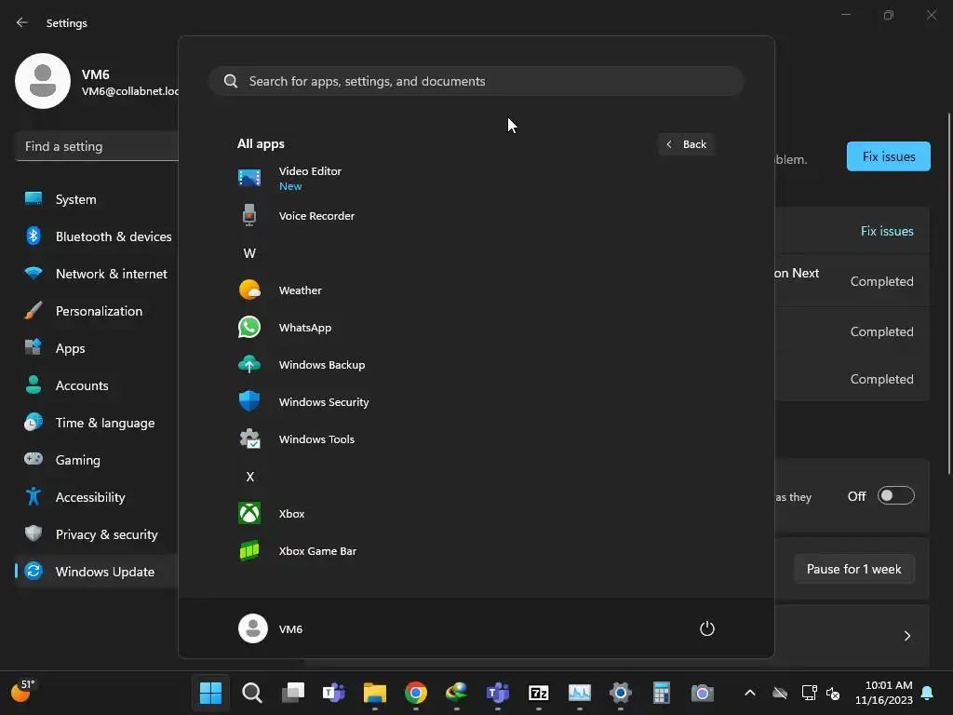Screen dimensions: 953x715
Task: Jump to letter X in All apps
Action: pos(249,476)
